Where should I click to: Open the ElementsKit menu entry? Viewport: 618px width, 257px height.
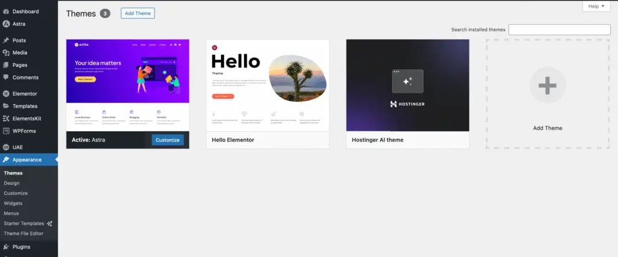click(x=29, y=119)
